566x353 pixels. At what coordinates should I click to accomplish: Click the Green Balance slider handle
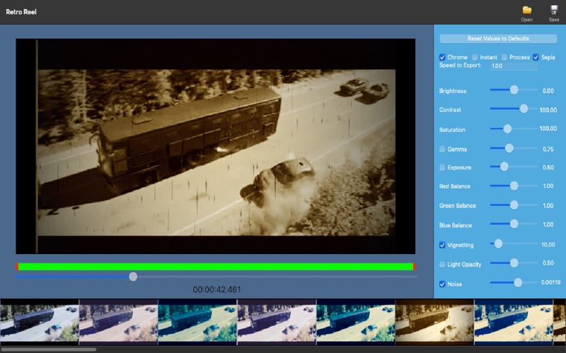514,205
